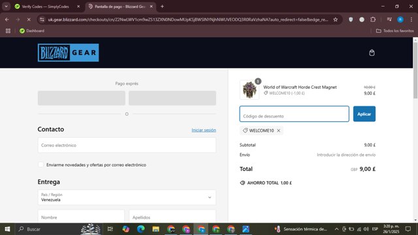This screenshot has height=235, width=418.
Task: Open the Extensions puzzle menu
Action: click(373, 20)
